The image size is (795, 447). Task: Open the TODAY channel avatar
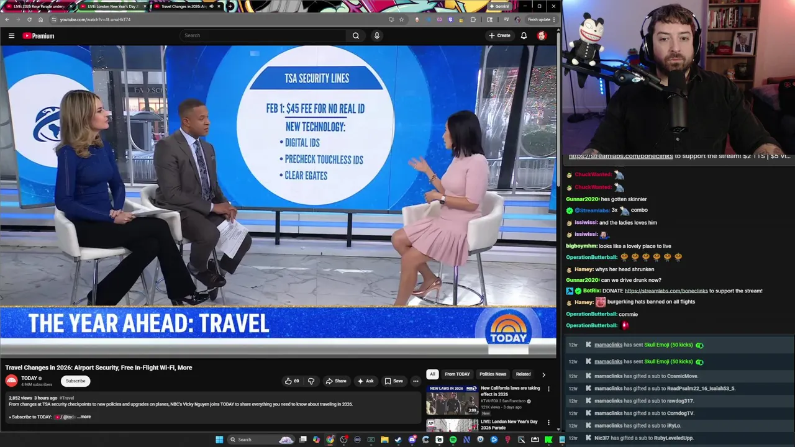point(11,381)
